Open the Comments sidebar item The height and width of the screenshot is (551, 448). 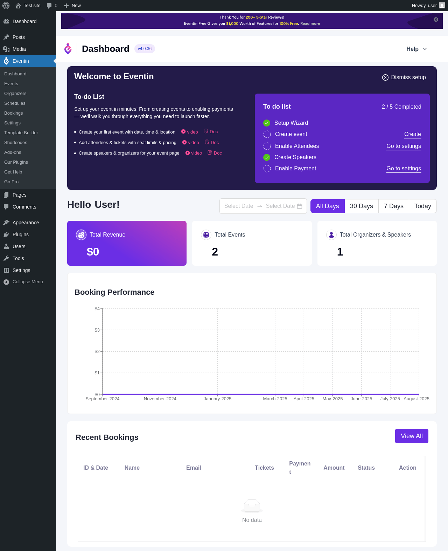click(x=28, y=207)
